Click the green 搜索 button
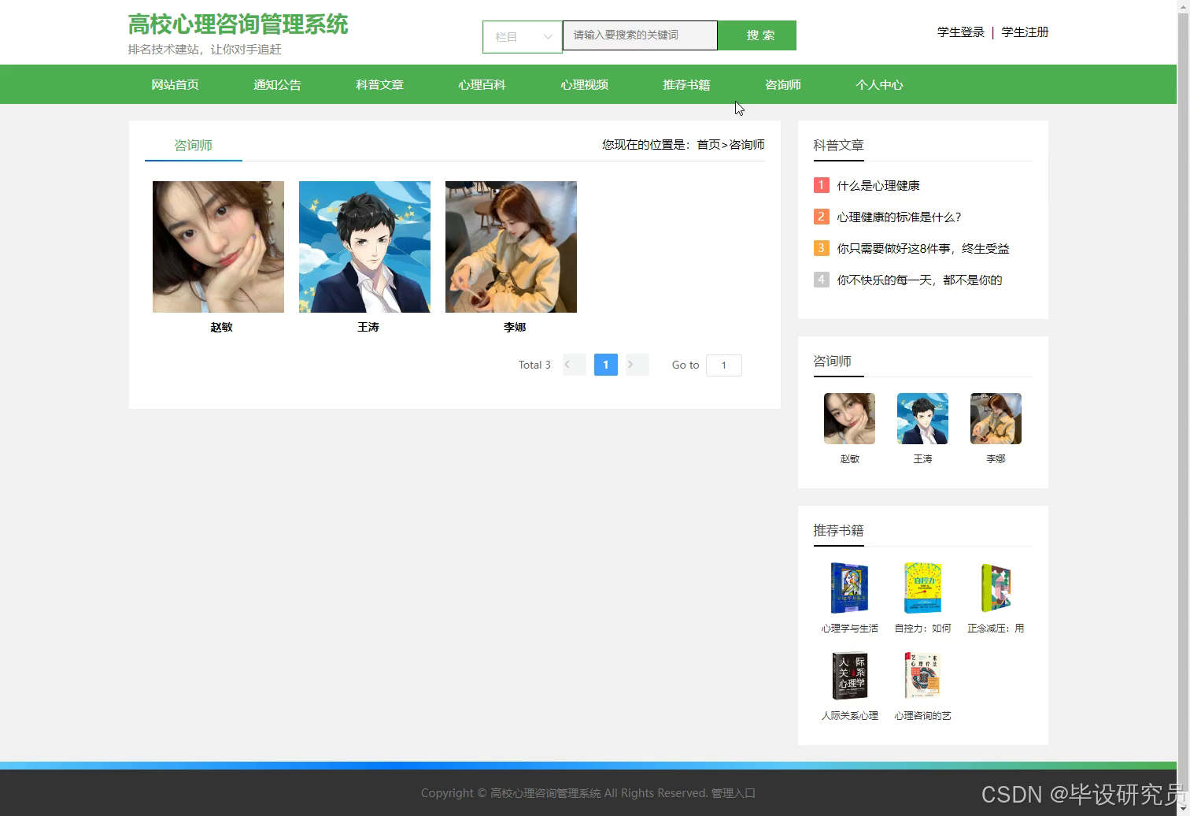 point(757,35)
